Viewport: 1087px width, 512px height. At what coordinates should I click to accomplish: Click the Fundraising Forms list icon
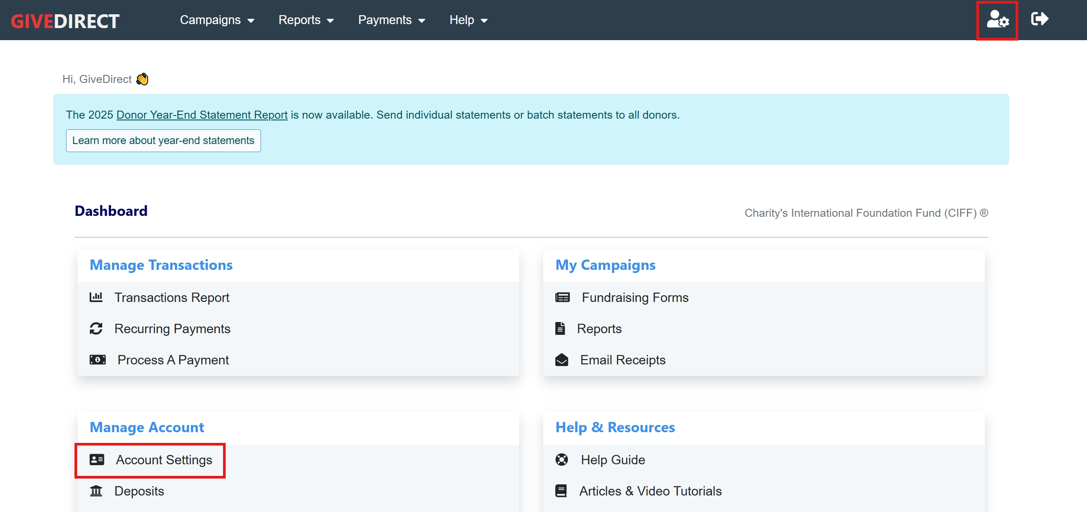pos(562,297)
